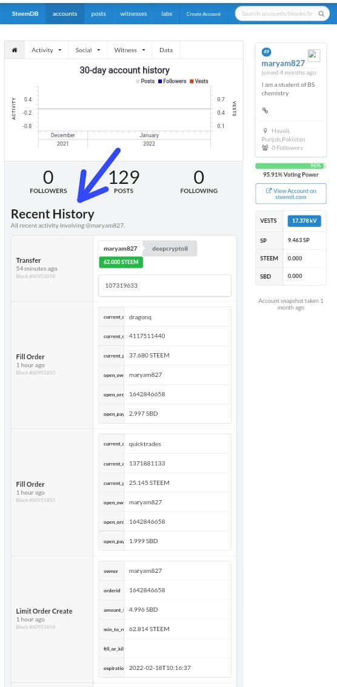Open the maryam827 profile name link
Viewport: 337px width, 687px height.
click(x=282, y=63)
